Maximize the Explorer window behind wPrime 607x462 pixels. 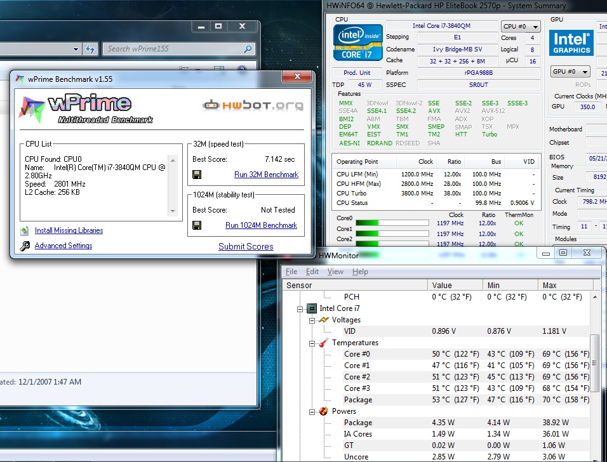(x=218, y=26)
